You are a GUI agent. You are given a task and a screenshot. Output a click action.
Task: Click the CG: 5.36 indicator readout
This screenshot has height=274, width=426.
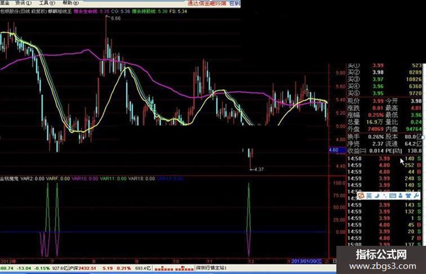coord(121,11)
